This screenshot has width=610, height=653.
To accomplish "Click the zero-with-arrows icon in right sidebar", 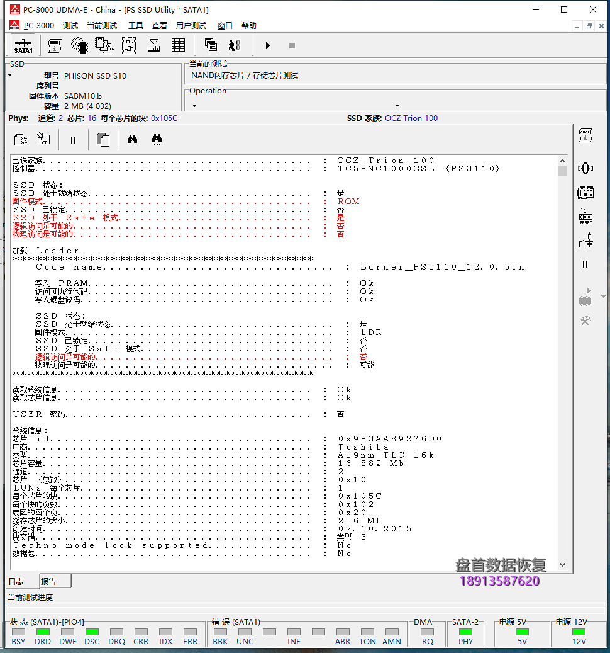I will click(x=585, y=168).
